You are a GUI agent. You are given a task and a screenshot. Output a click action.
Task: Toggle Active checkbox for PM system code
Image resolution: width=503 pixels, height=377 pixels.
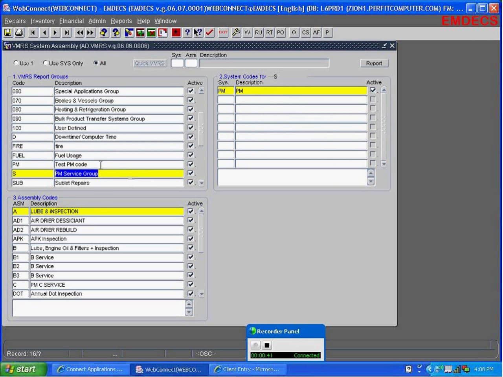[373, 91]
